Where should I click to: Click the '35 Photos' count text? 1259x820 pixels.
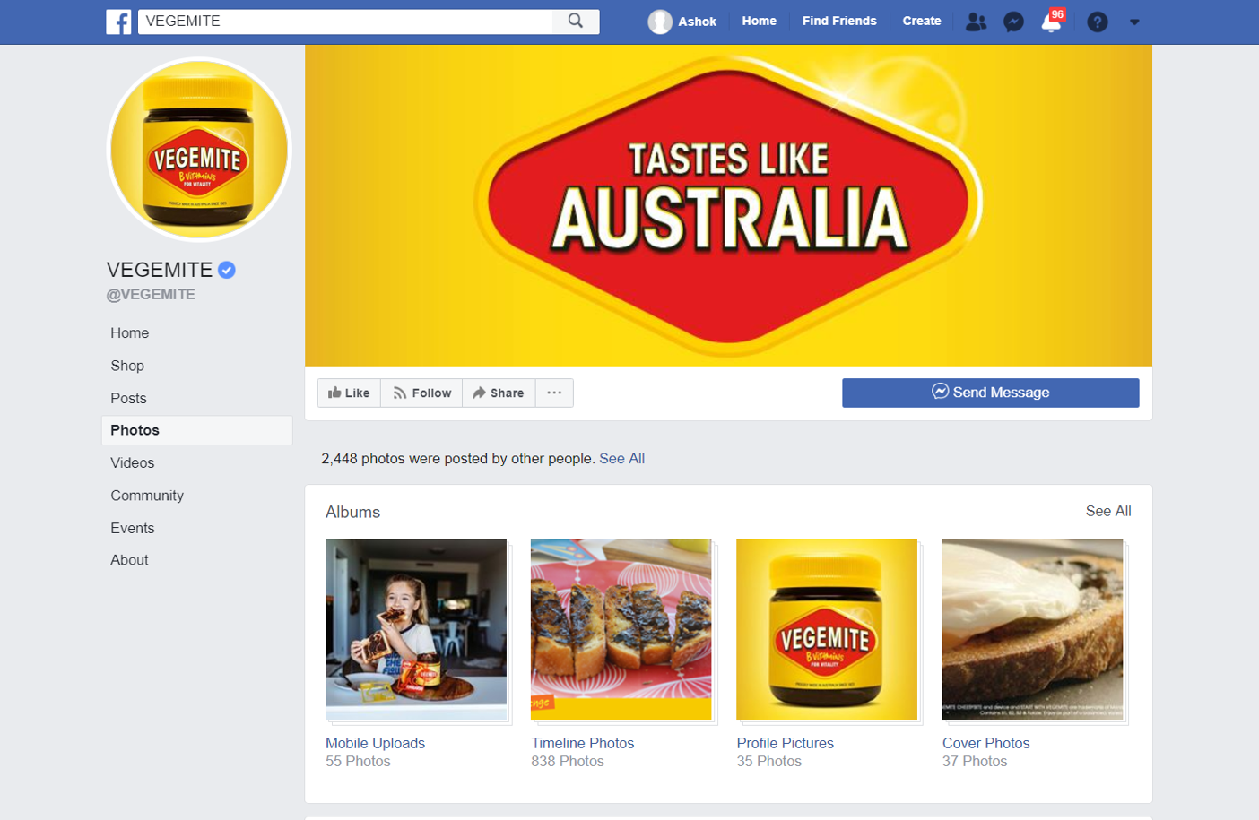pyautogui.click(x=768, y=761)
